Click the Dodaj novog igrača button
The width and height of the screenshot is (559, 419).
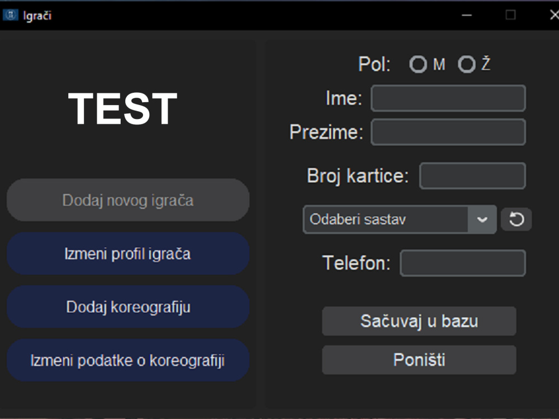128,200
